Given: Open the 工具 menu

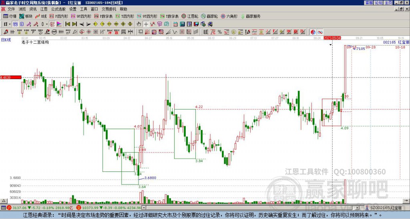Looking at the screenshot, I should click(83, 9).
